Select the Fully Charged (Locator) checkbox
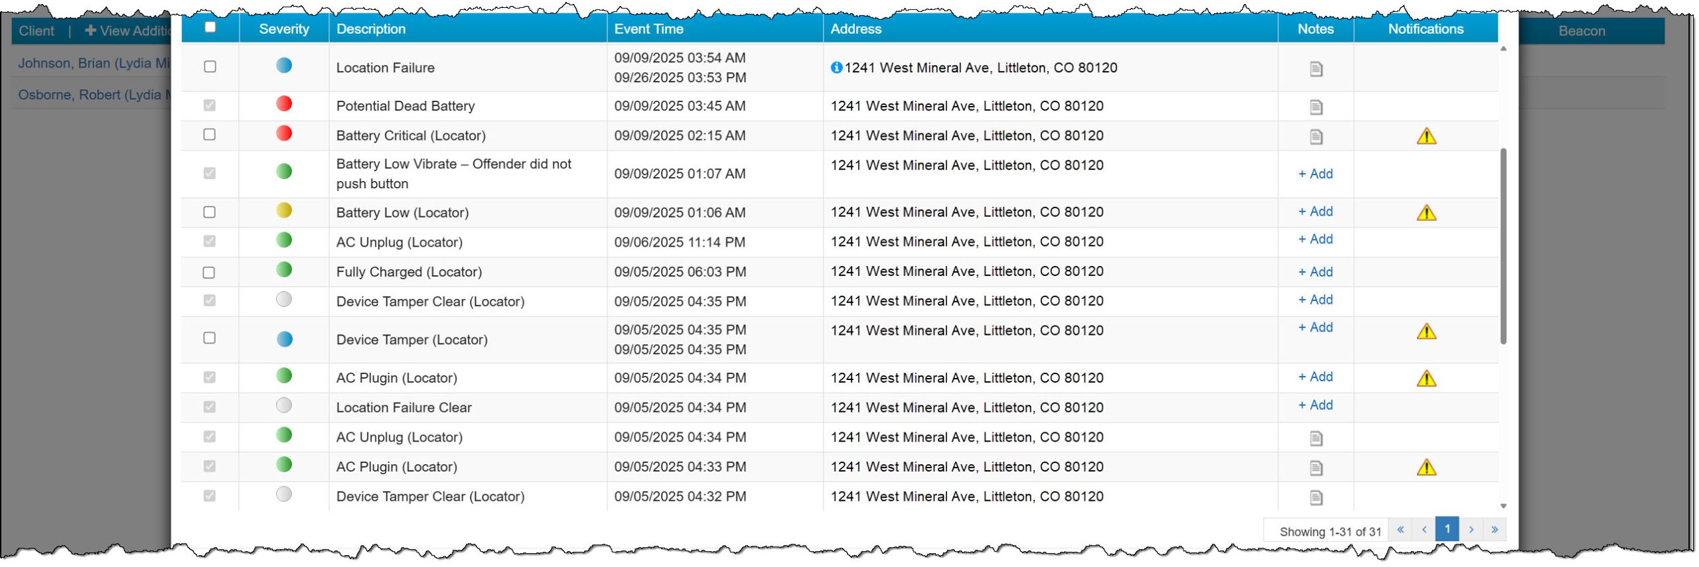 [x=209, y=273]
